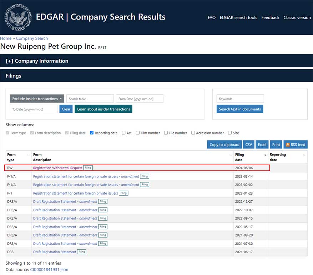The image size is (313, 275).
Task: Collapse the Filings section header
Action: point(14,76)
